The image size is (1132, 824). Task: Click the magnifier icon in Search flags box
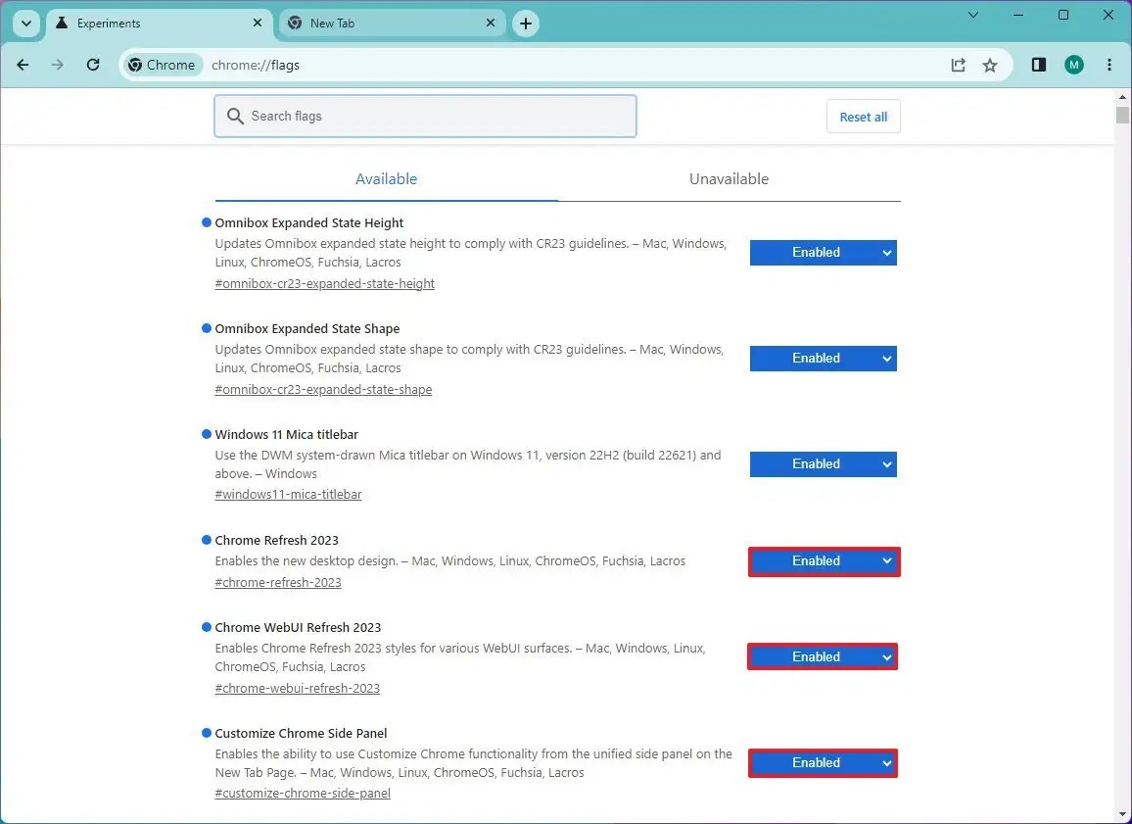(x=235, y=116)
